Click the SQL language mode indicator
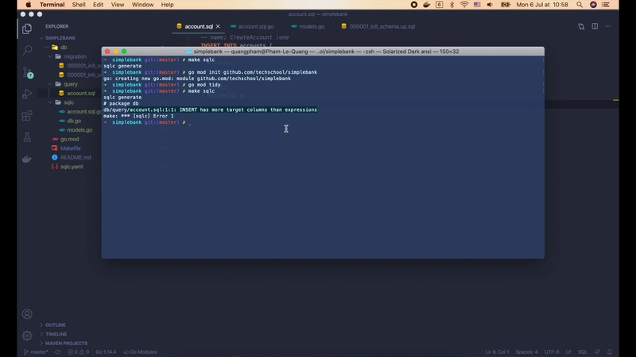The image size is (636, 357). 582,351
